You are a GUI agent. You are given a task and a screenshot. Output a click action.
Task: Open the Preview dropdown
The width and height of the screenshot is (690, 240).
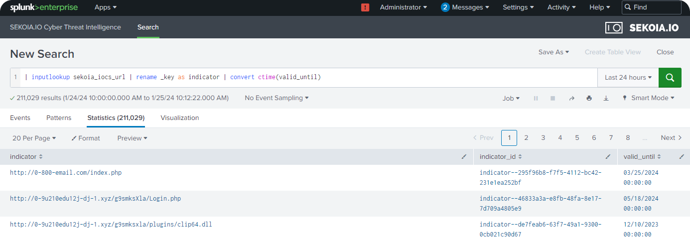(x=133, y=138)
